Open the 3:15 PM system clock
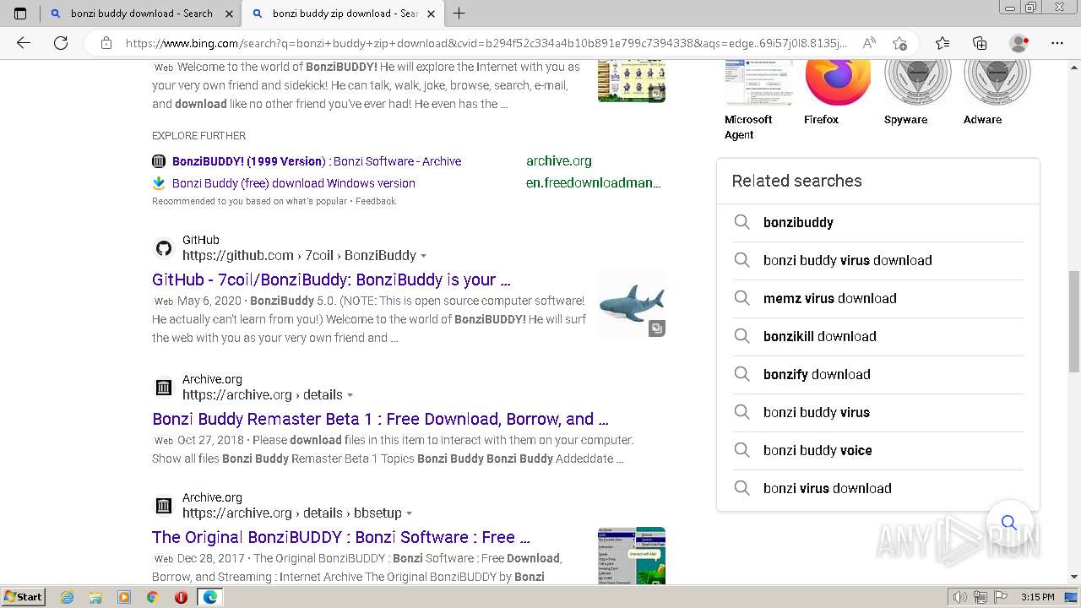 click(x=1037, y=597)
